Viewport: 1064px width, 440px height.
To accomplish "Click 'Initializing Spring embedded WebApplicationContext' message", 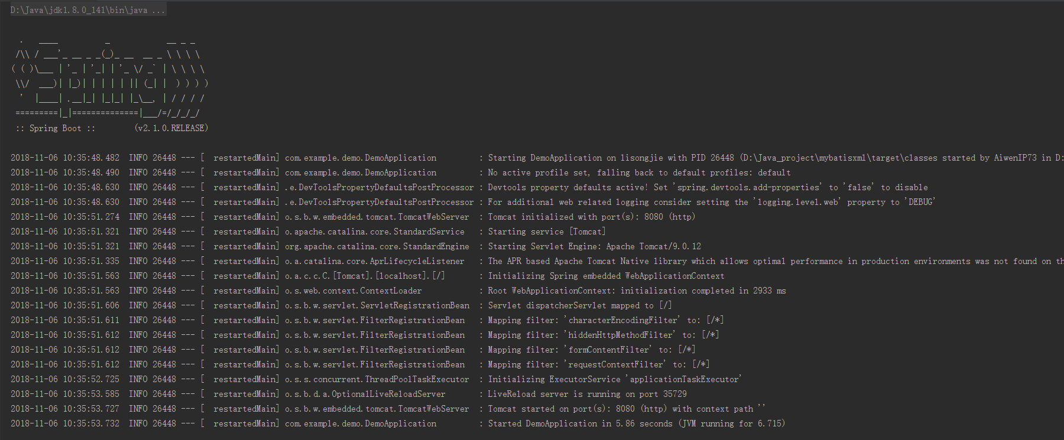I will tap(606, 276).
